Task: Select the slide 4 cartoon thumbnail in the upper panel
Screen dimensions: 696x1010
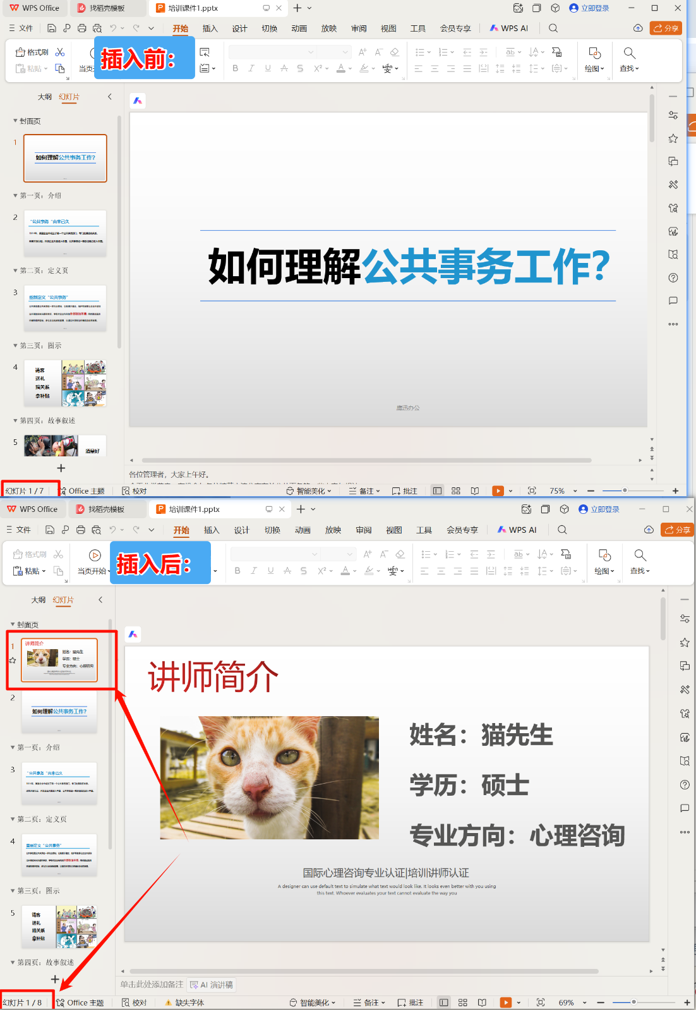Action: (x=66, y=383)
